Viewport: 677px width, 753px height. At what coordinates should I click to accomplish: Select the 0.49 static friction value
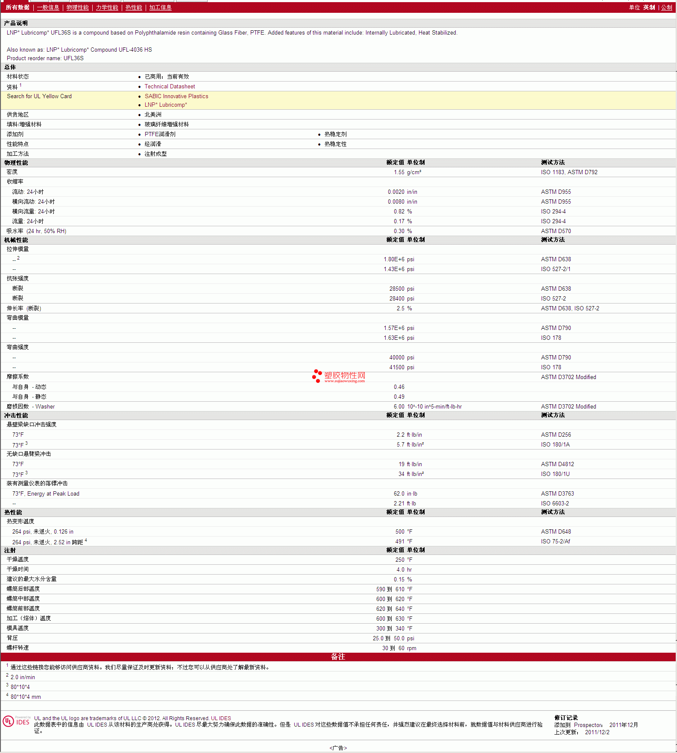click(x=399, y=397)
